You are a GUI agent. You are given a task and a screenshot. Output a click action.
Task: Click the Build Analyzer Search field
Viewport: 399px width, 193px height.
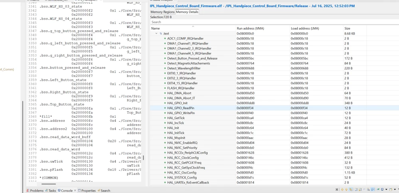coord(274,22)
